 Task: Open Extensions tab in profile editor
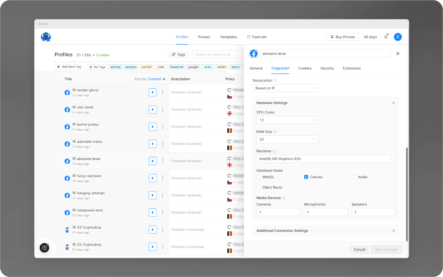(352, 68)
